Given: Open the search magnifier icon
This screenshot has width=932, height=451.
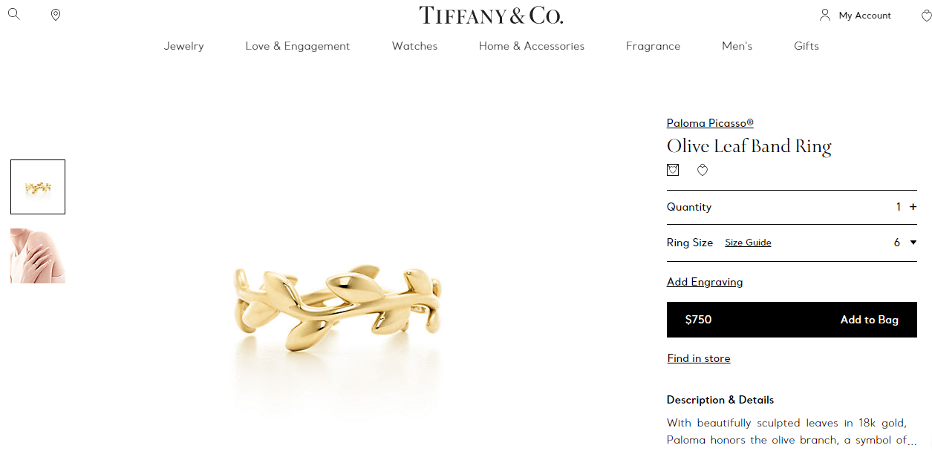Looking at the screenshot, I should [14, 14].
